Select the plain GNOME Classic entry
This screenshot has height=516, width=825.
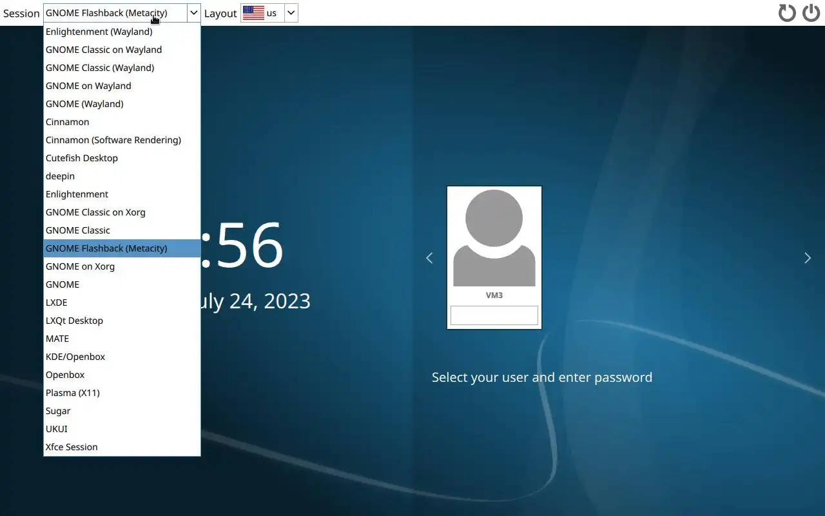pos(122,230)
